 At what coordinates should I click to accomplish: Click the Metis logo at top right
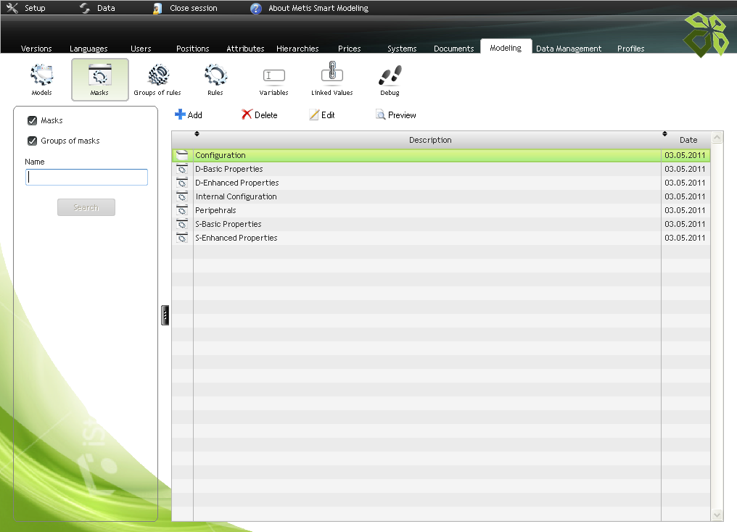pyautogui.click(x=706, y=35)
